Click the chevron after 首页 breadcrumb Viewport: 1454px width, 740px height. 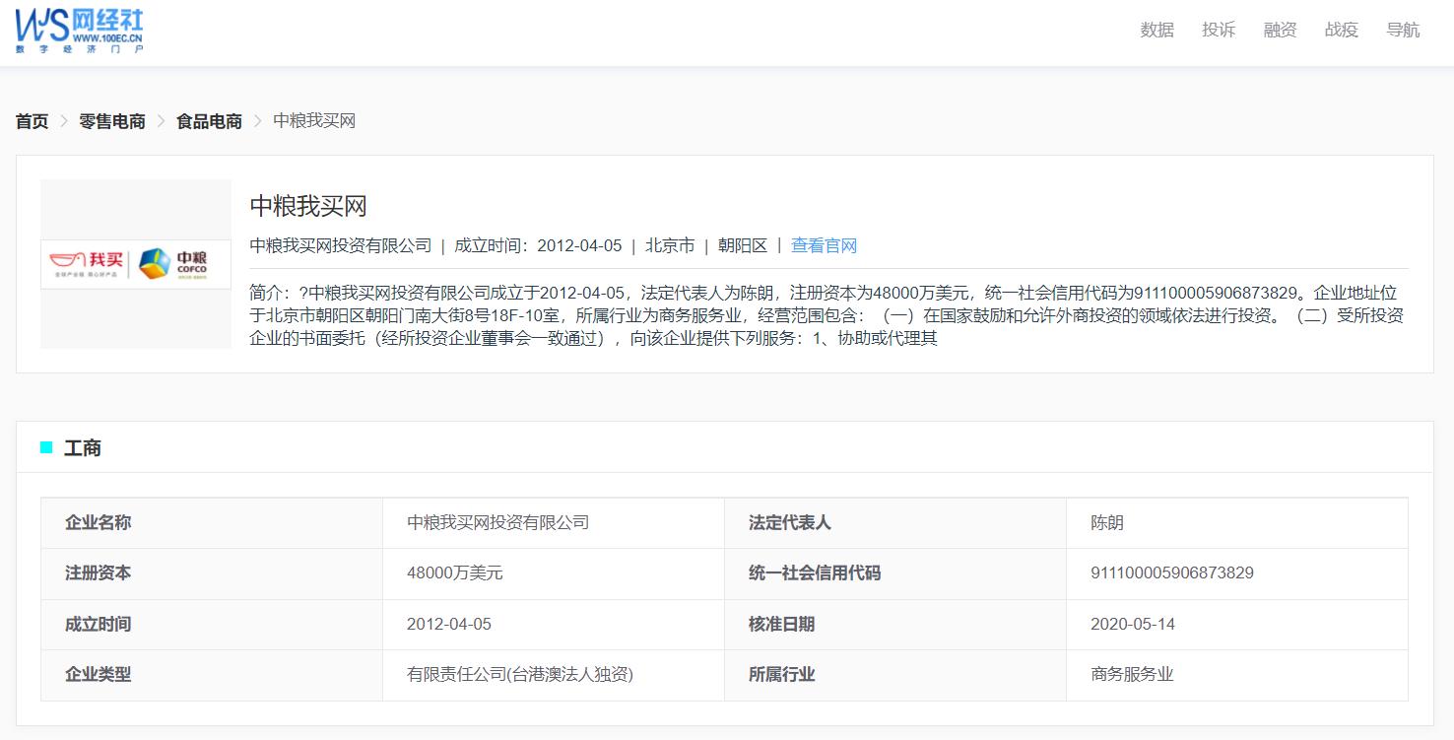[62, 121]
